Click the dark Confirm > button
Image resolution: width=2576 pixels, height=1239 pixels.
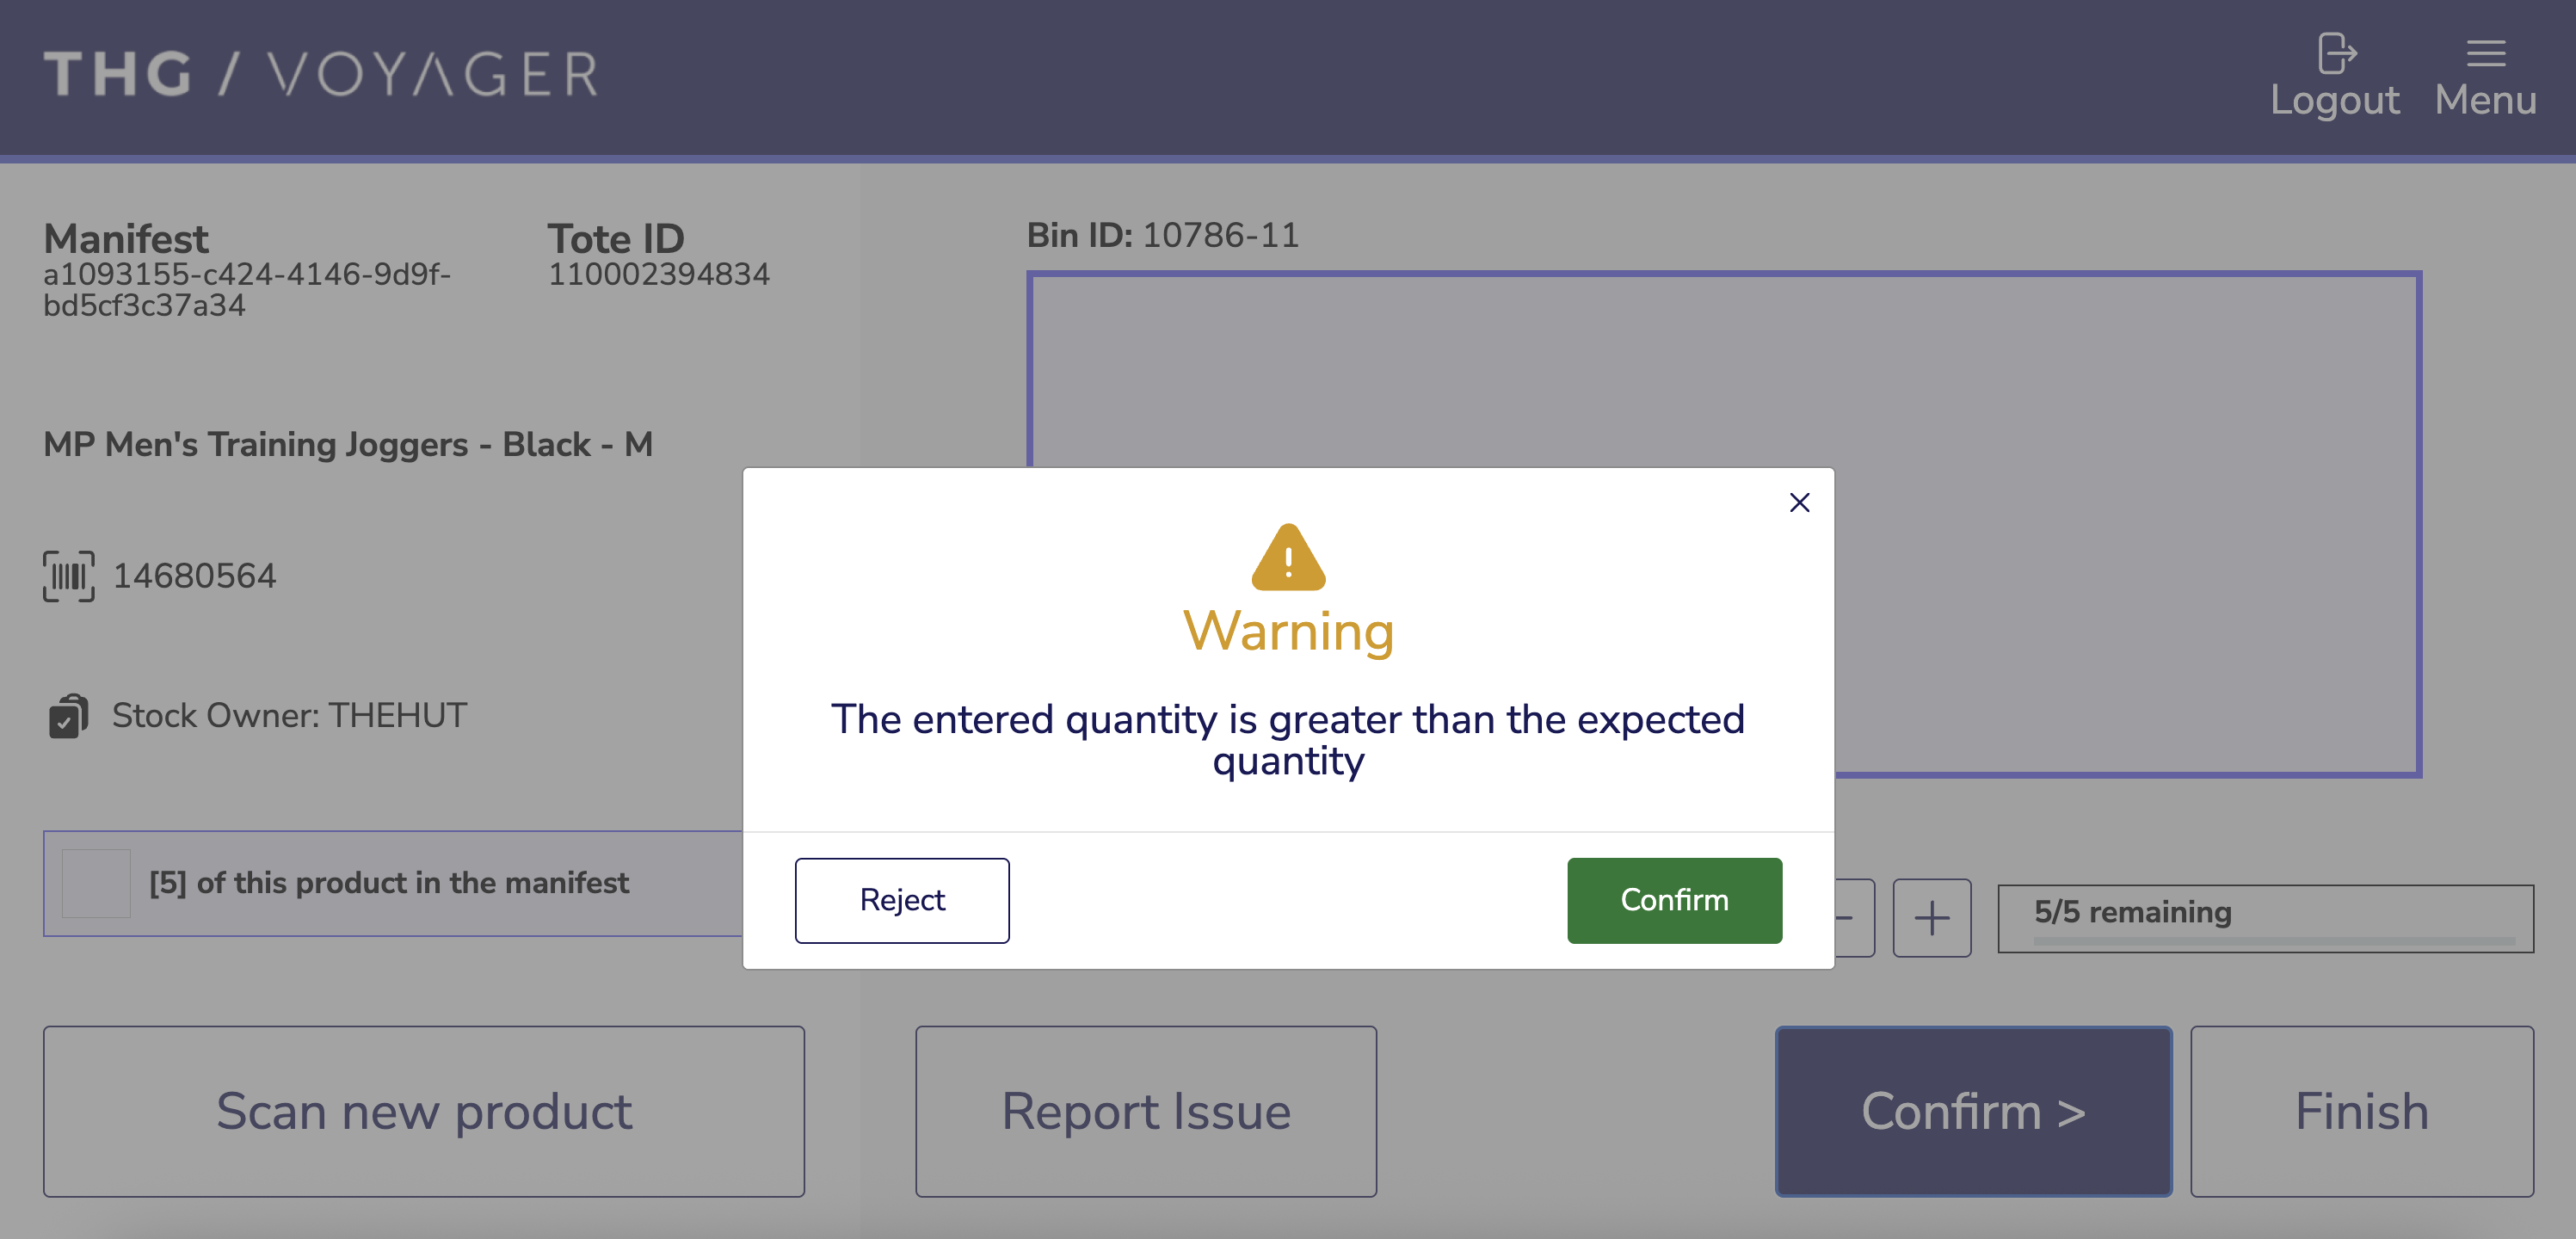pyautogui.click(x=1973, y=1111)
